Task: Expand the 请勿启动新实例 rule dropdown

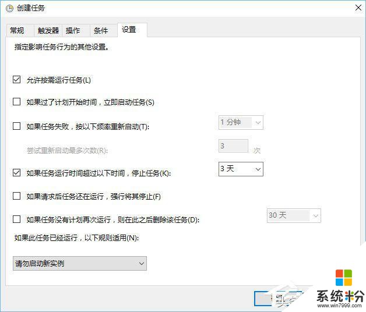Action: point(80,264)
